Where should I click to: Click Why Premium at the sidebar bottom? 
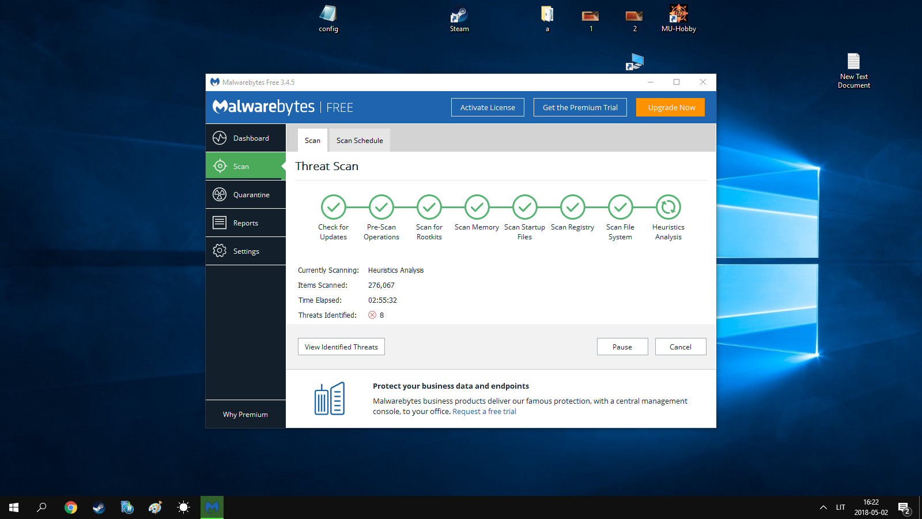point(245,414)
